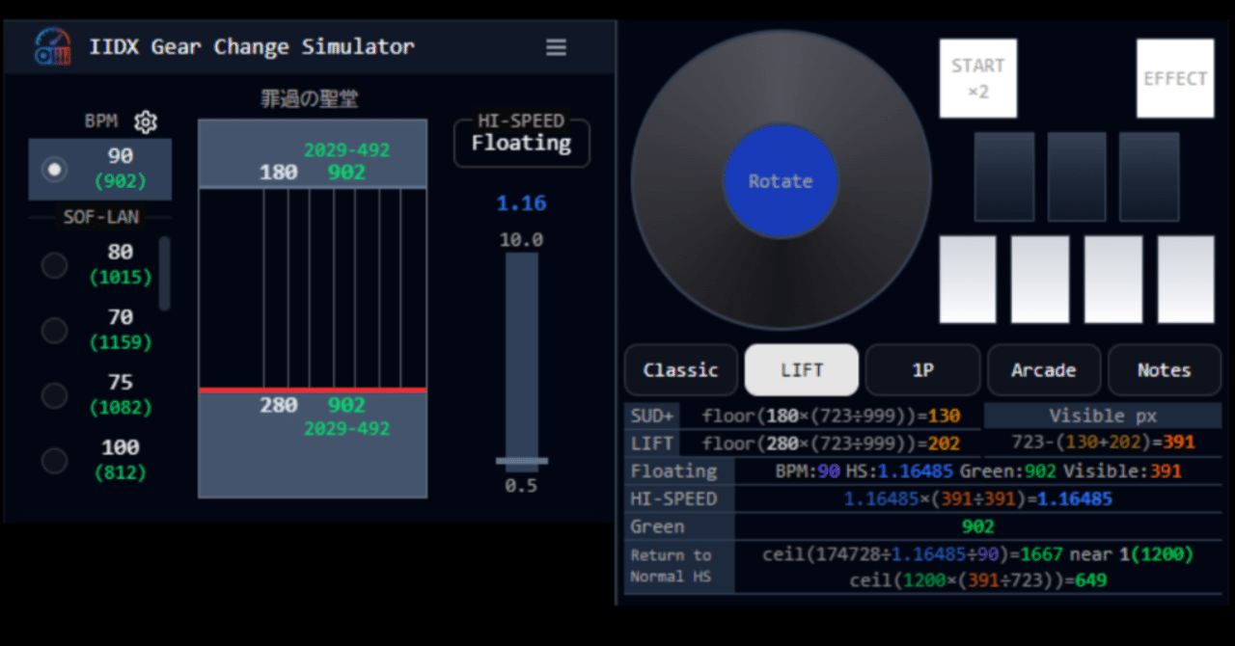Click the red judgment line
Image resolution: width=1235 pixels, height=646 pixels.
[x=313, y=390]
